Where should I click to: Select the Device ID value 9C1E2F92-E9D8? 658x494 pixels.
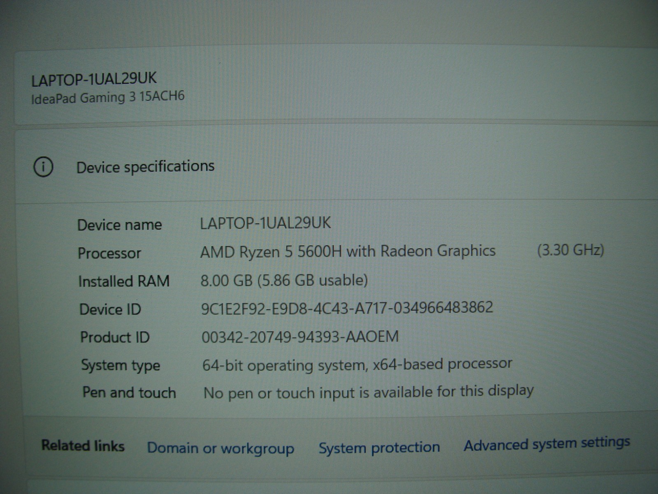(x=347, y=308)
